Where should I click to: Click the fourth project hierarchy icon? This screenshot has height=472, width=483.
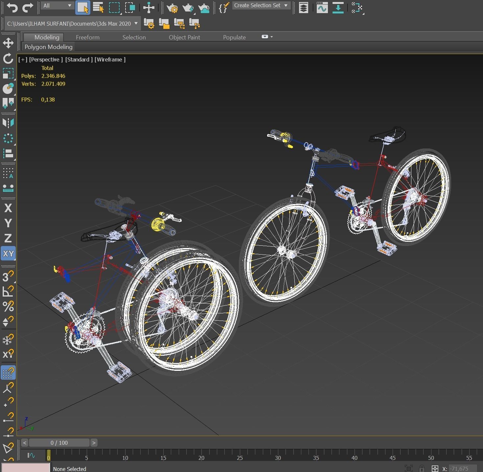pos(194,24)
